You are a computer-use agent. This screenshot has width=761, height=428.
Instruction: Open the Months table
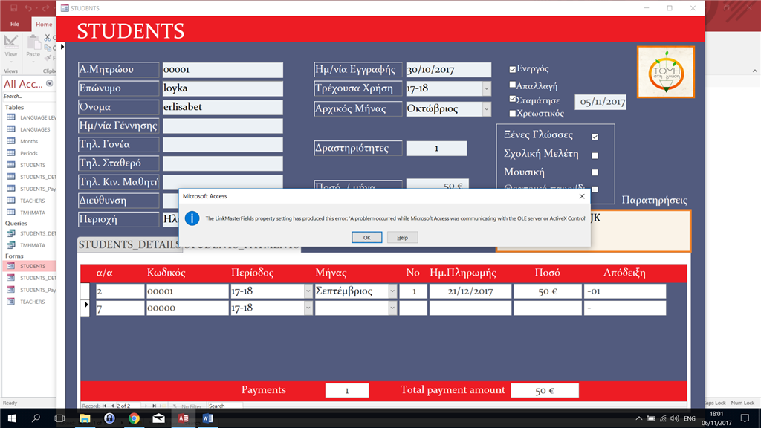(x=29, y=141)
